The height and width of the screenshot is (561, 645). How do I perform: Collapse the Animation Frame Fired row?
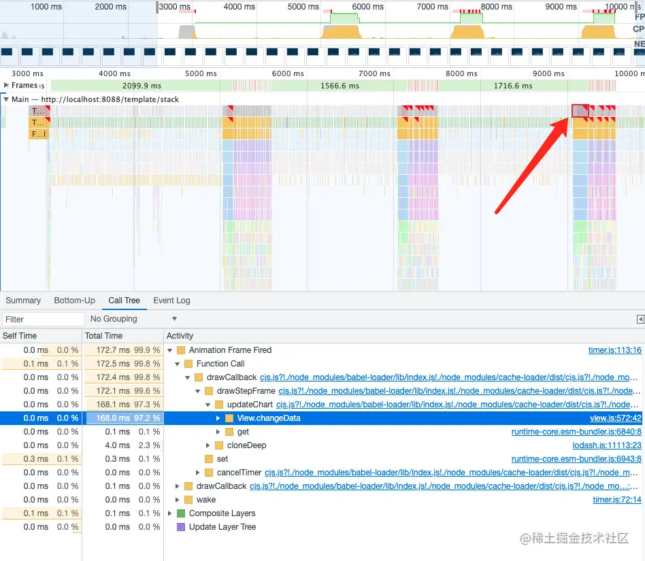click(x=170, y=350)
